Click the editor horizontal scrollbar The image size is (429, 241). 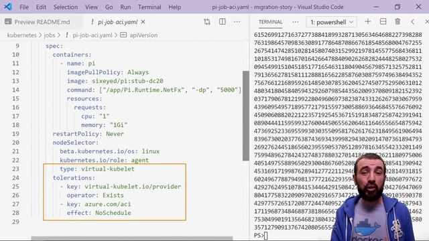(132, 238)
